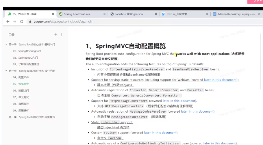
Task: Click the padlock icon in address bar
Action: (x=30, y=22)
